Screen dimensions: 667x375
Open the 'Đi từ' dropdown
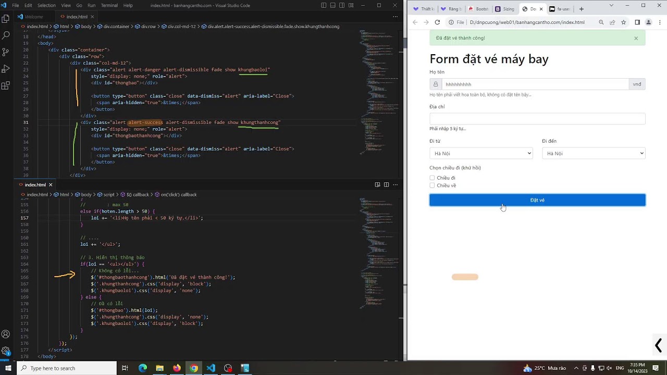[x=481, y=153]
